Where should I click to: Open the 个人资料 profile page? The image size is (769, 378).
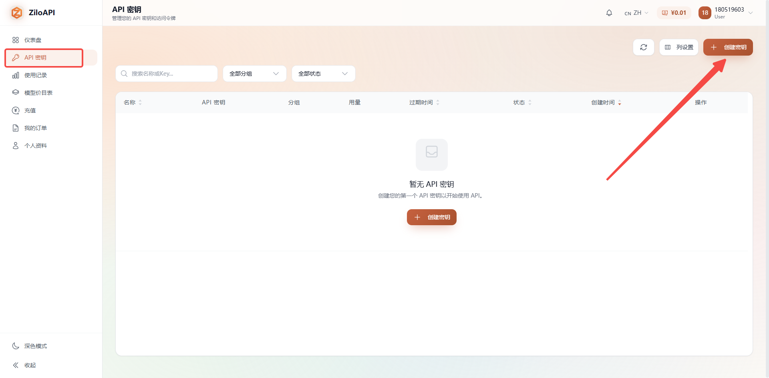coord(51,146)
